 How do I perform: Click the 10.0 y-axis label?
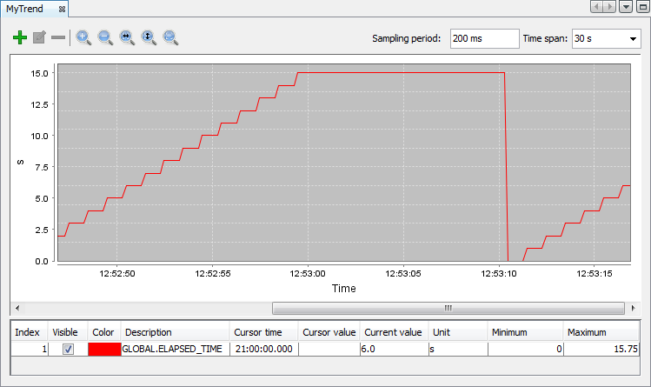pyautogui.click(x=39, y=137)
